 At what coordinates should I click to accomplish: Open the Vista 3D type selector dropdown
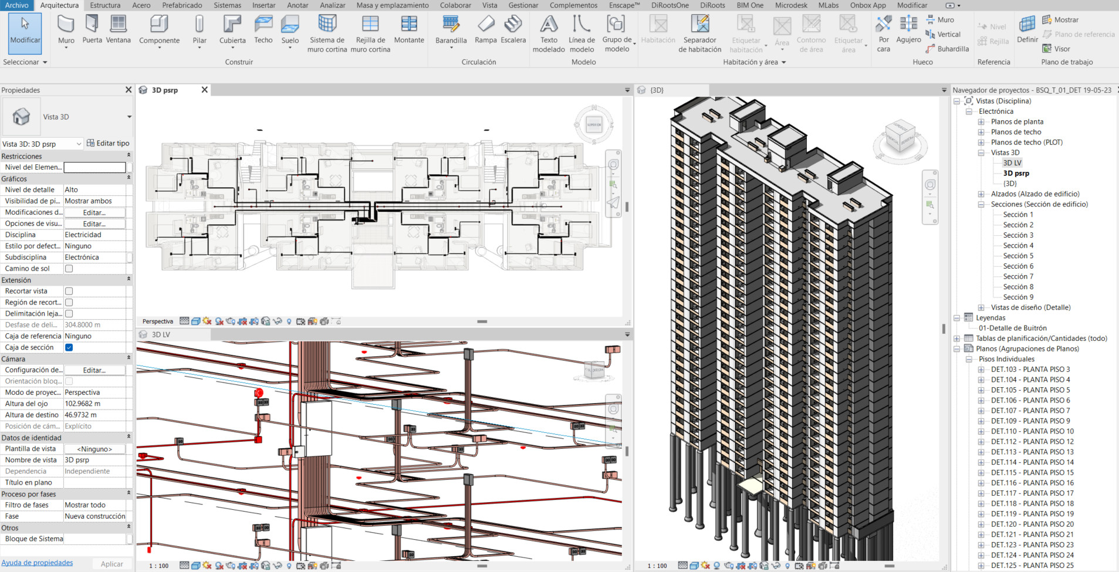129,117
